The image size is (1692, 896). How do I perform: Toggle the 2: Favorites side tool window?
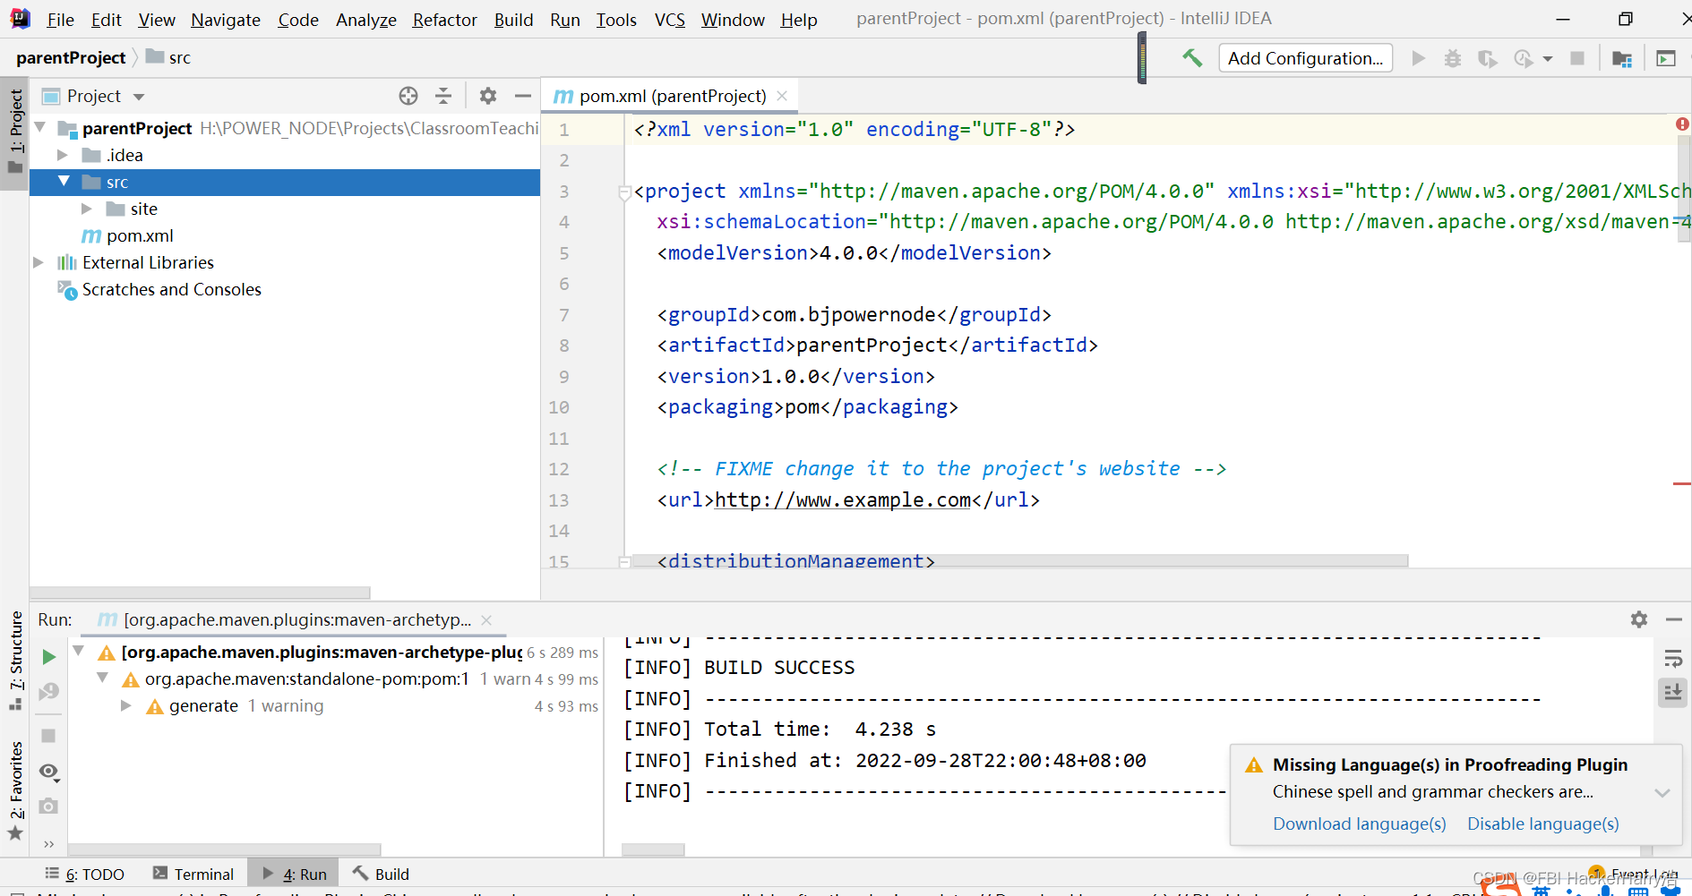pos(15,790)
